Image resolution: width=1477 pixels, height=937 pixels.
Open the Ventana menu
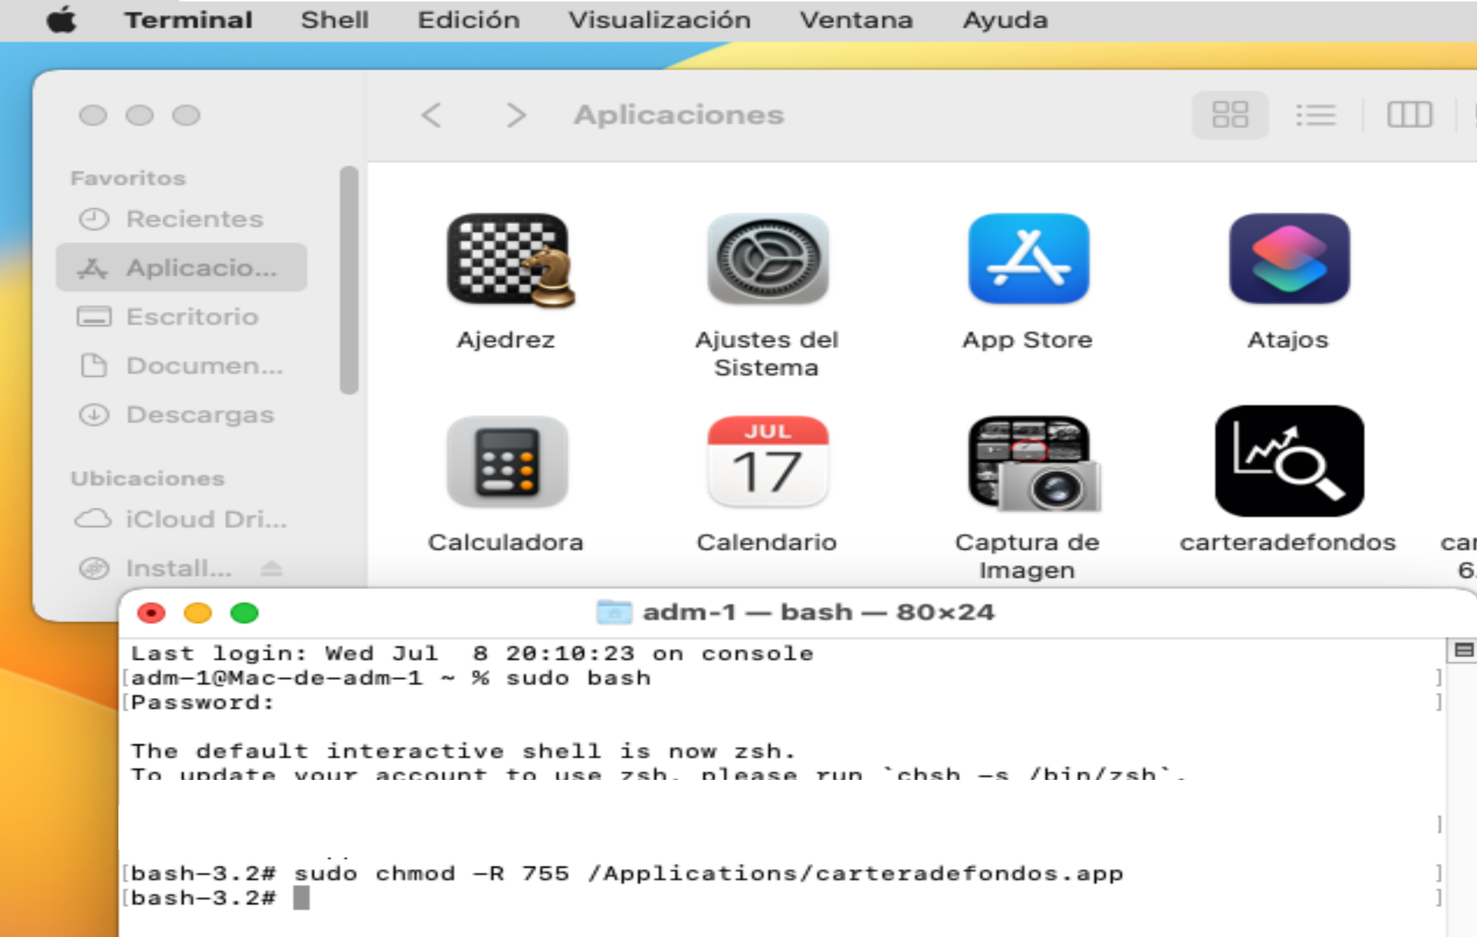pyautogui.click(x=856, y=20)
